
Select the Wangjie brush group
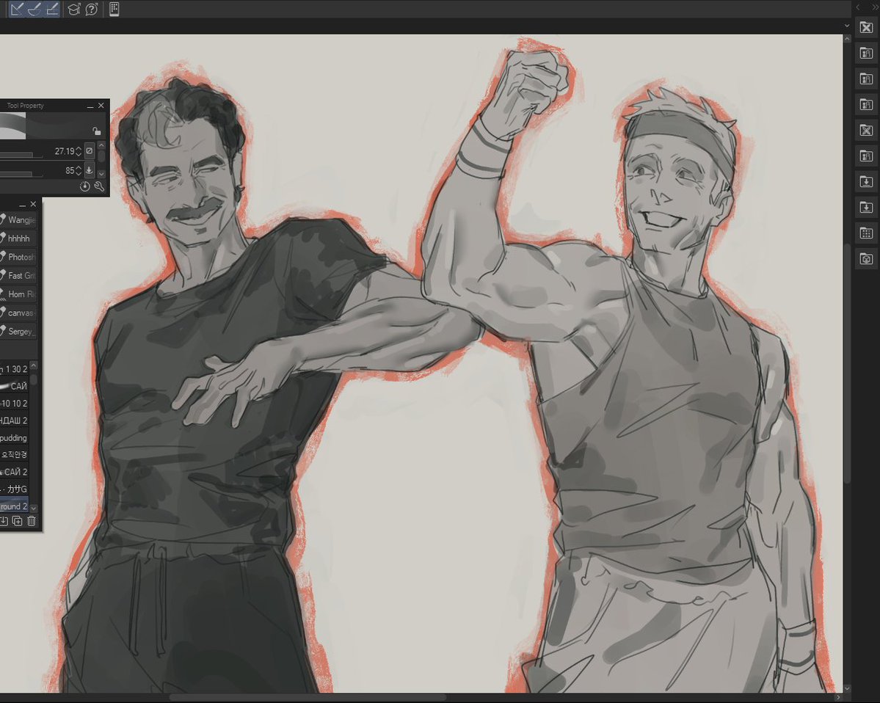pos(18,220)
